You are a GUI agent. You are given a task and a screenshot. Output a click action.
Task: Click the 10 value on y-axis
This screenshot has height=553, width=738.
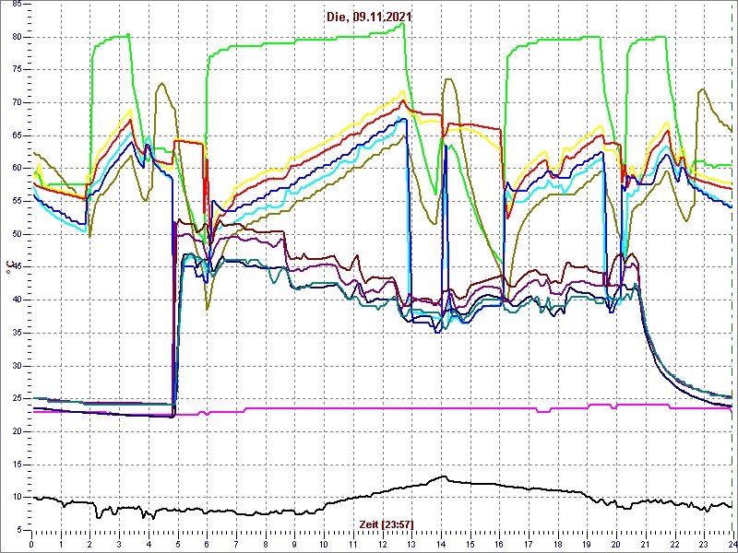click(16, 497)
